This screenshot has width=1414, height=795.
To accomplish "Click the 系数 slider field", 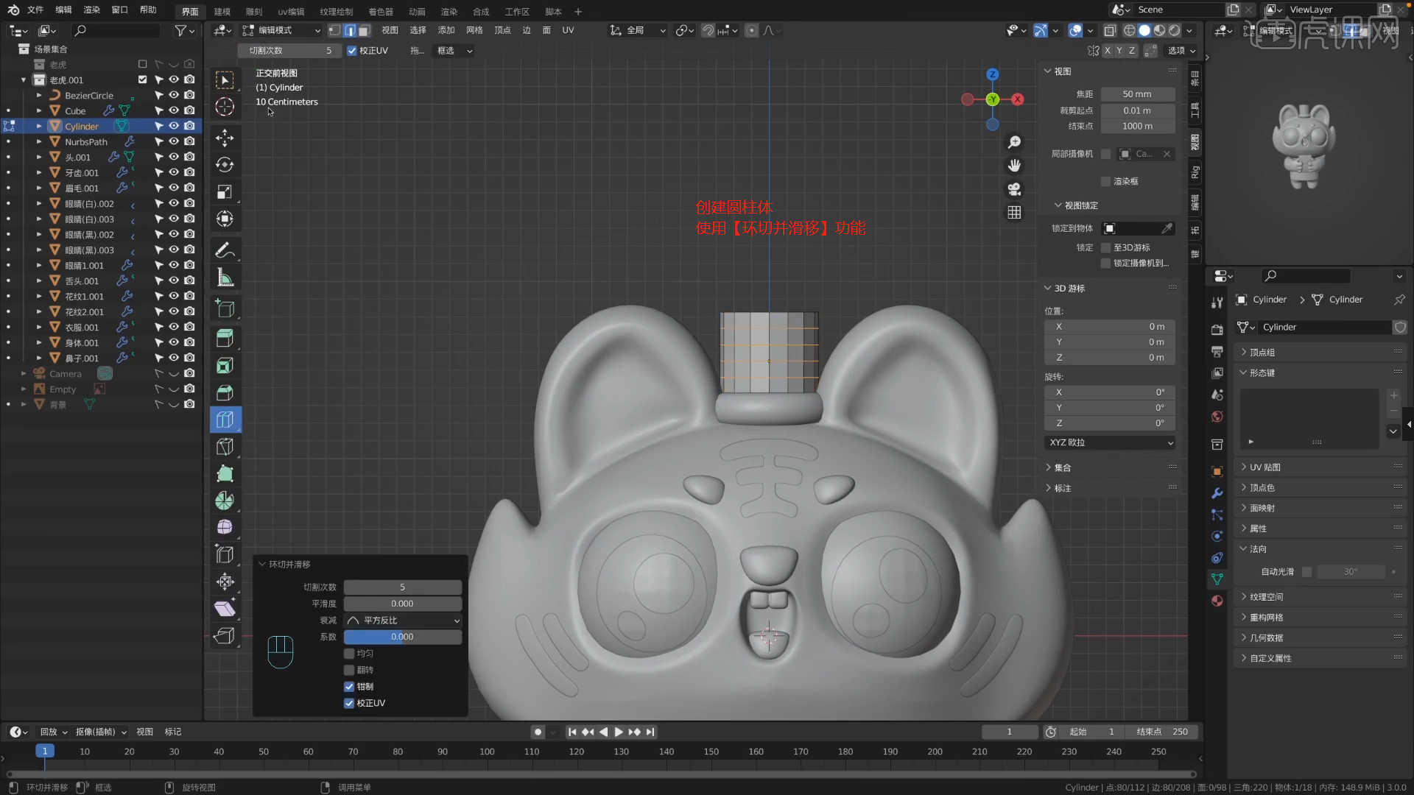I will pyautogui.click(x=403, y=637).
